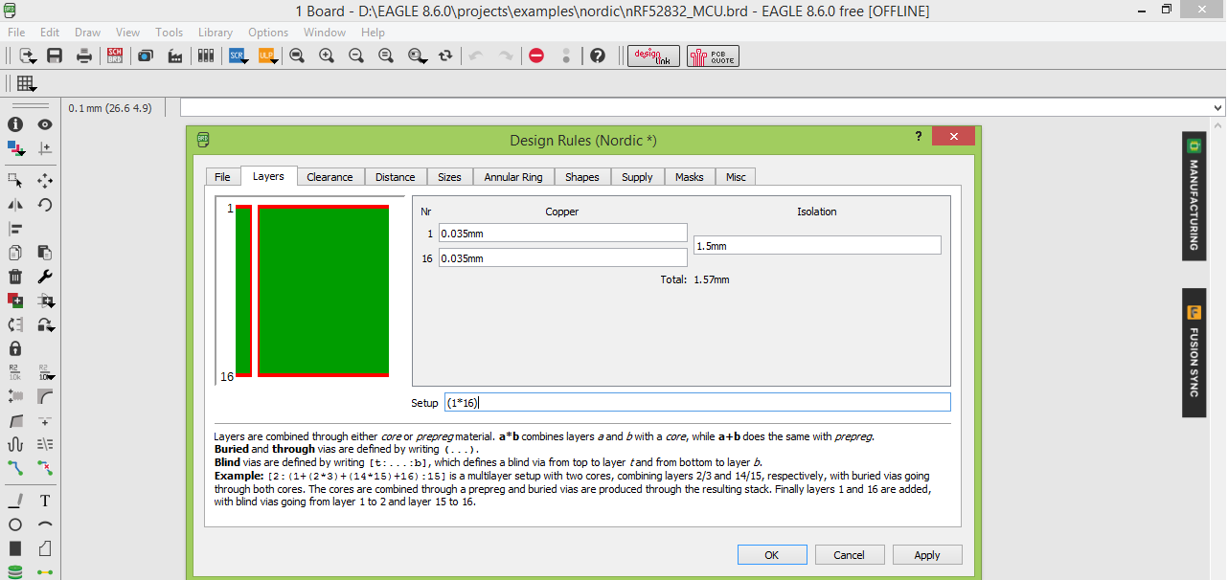Click the Isolation 1.5mm field

pos(817,245)
